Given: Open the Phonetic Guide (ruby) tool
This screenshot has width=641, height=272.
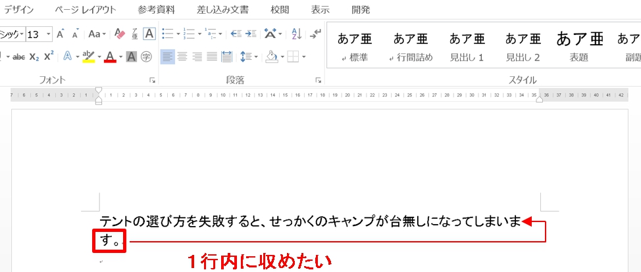Looking at the screenshot, I should click(134, 34).
